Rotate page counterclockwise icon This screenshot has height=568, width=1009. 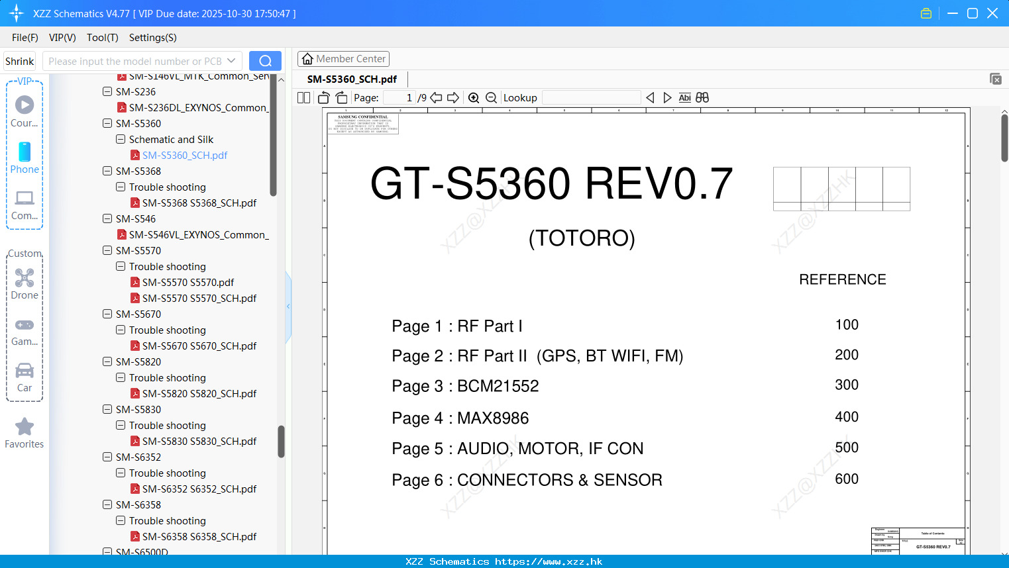[323, 97]
